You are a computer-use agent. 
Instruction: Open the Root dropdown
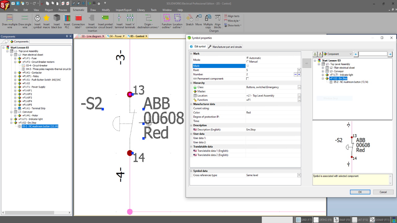pos(299,70)
